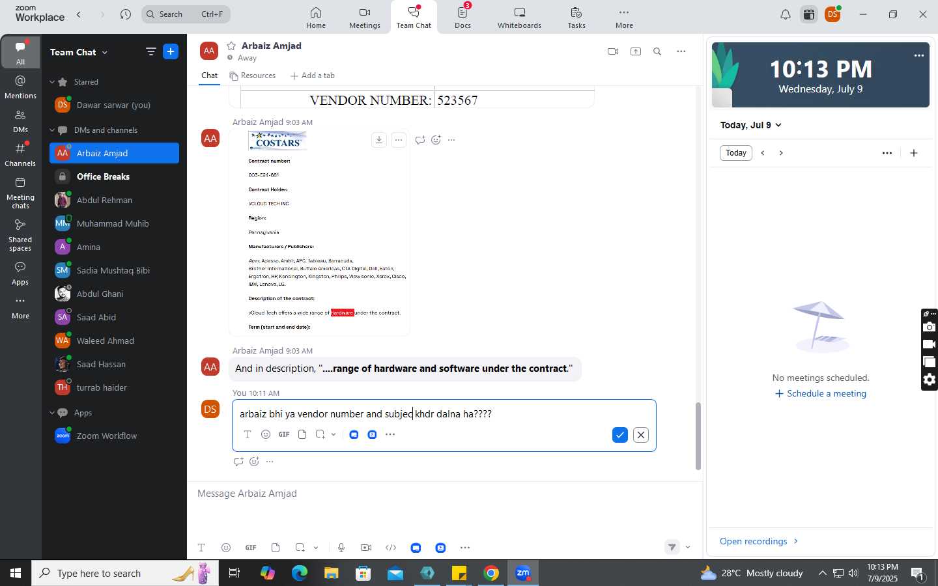
Task: Expand screenshot dropdown in bottom compose toolbar
Action: 316,548
